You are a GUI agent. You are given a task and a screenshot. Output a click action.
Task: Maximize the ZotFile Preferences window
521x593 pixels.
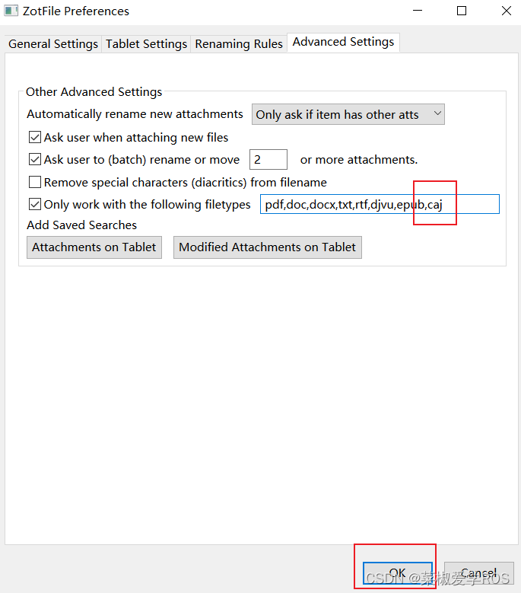click(462, 11)
